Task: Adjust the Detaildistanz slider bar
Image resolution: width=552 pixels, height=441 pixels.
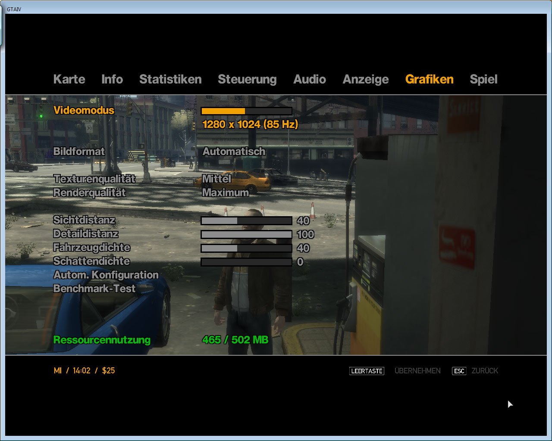Action: pos(246,235)
